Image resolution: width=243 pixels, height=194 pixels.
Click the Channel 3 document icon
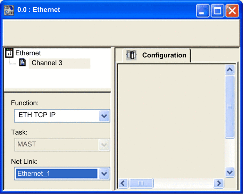(23, 63)
